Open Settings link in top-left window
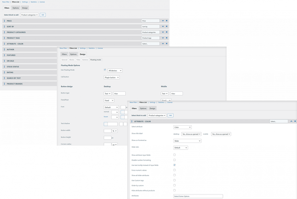Viewport: 297px width, 199px height. [x=25, y=2]
